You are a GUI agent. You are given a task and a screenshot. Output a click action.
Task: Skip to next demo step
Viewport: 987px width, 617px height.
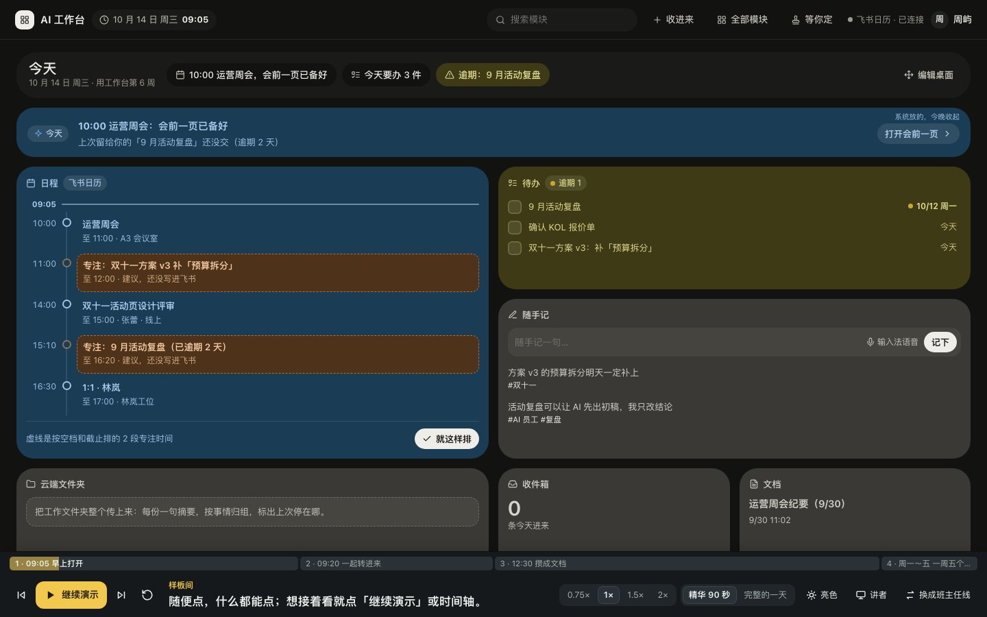click(121, 595)
